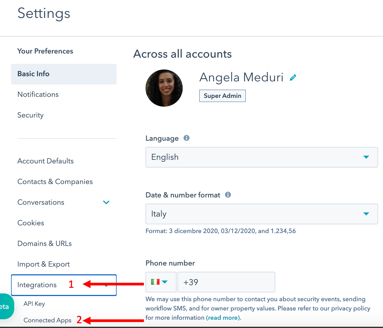
Task: Click the teal Beta button at left edge
Action: pos(6,306)
